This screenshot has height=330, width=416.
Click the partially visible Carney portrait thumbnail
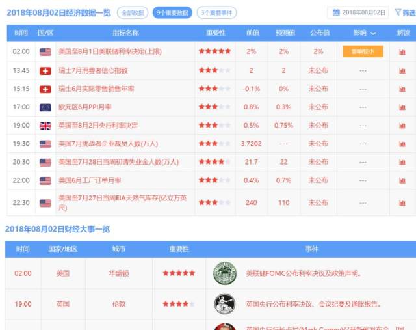pos(225,327)
